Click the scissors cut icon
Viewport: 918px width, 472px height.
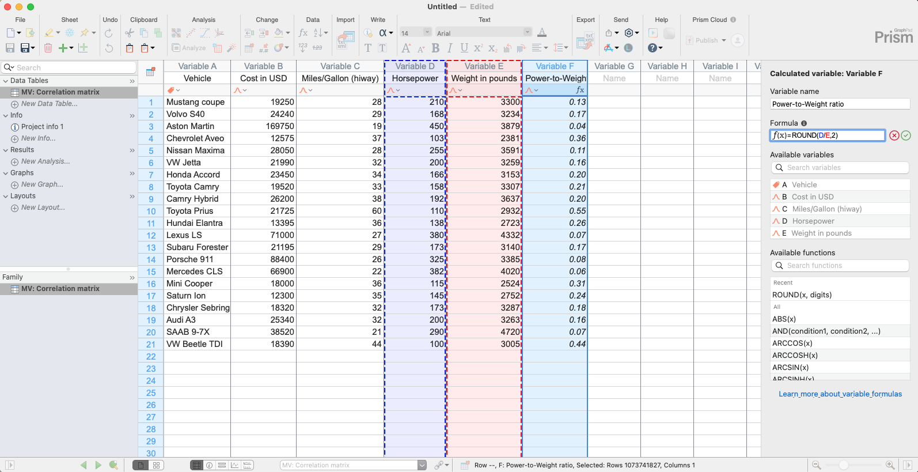pos(130,33)
